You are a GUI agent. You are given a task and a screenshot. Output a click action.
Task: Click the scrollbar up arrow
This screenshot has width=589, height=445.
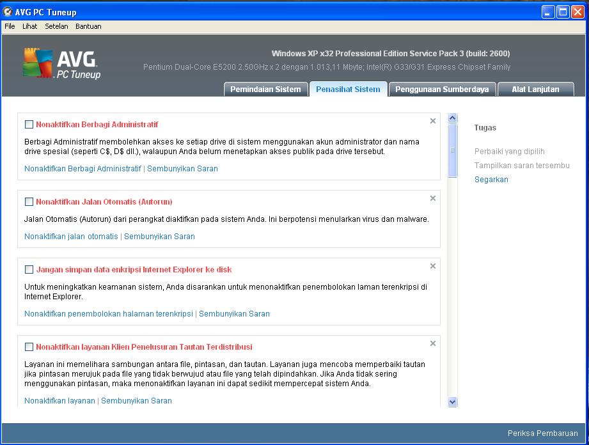point(453,118)
